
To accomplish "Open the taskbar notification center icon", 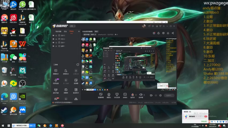I will [224, 126].
